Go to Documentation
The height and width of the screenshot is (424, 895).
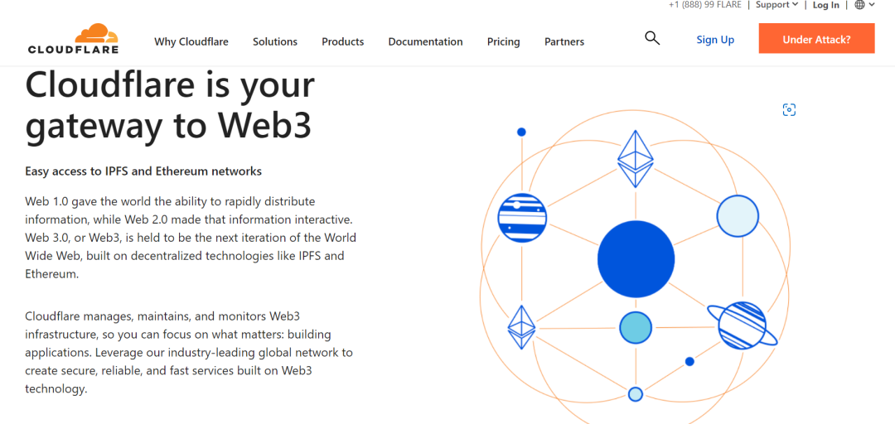tap(425, 41)
